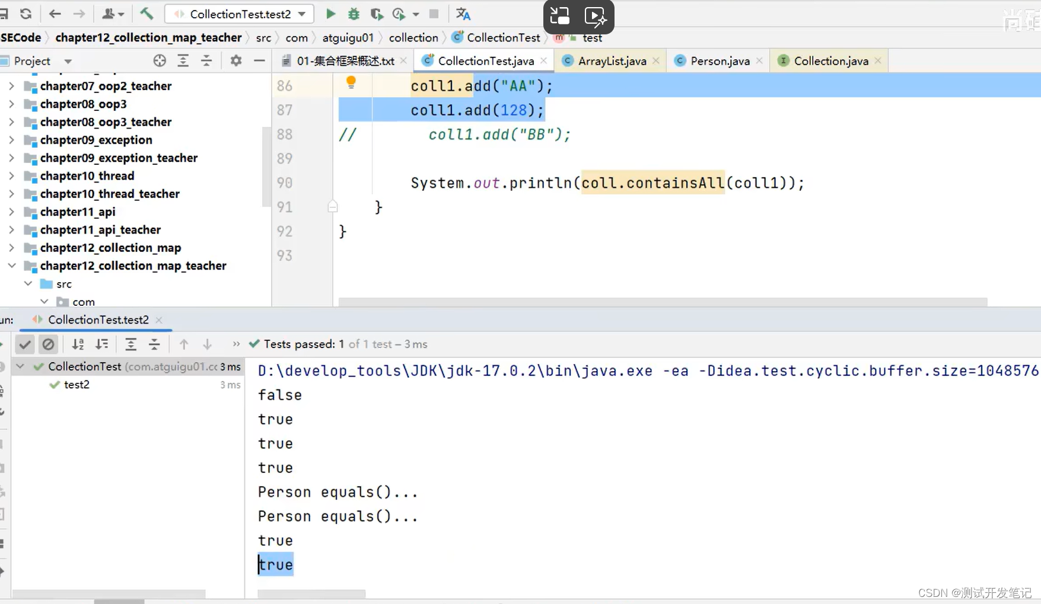Viewport: 1041px width, 604px height.
Task: Collapse the src folder
Action: pos(28,284)
